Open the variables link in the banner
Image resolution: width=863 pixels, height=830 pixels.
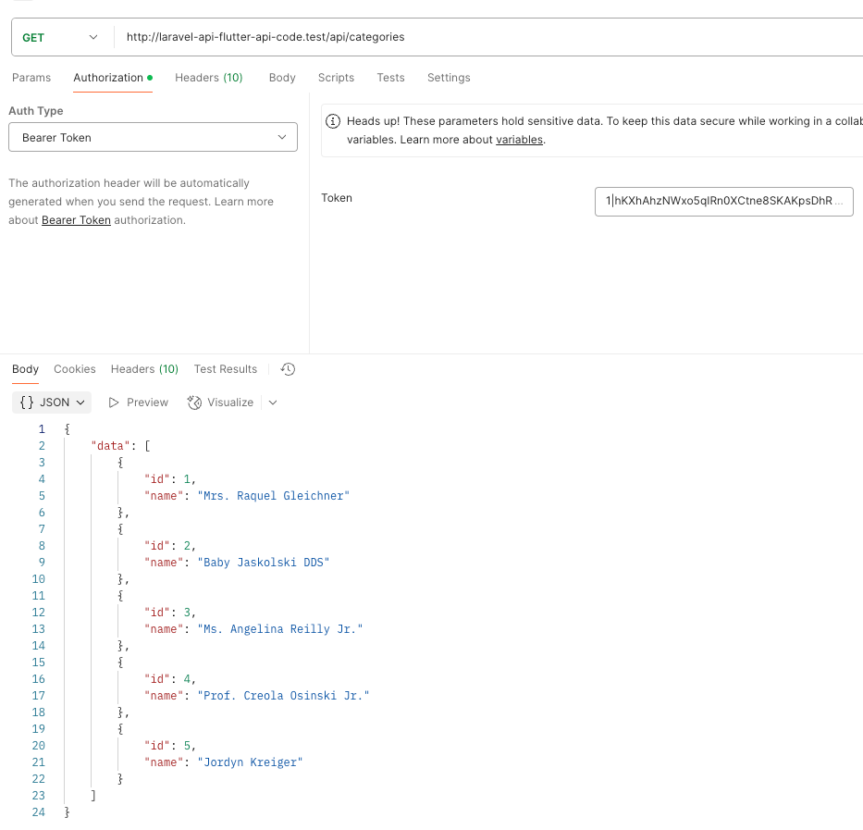[519, 140]
